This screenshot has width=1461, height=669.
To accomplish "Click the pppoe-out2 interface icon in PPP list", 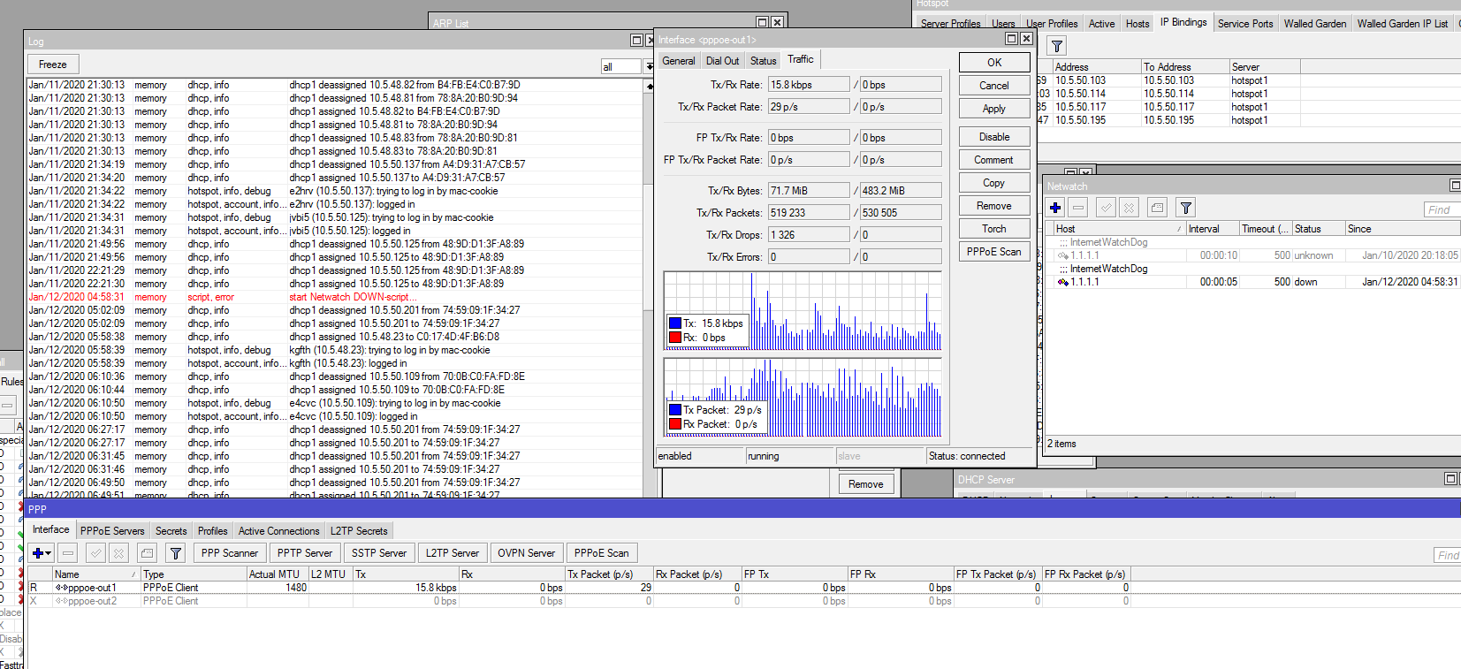I will 61,601.
